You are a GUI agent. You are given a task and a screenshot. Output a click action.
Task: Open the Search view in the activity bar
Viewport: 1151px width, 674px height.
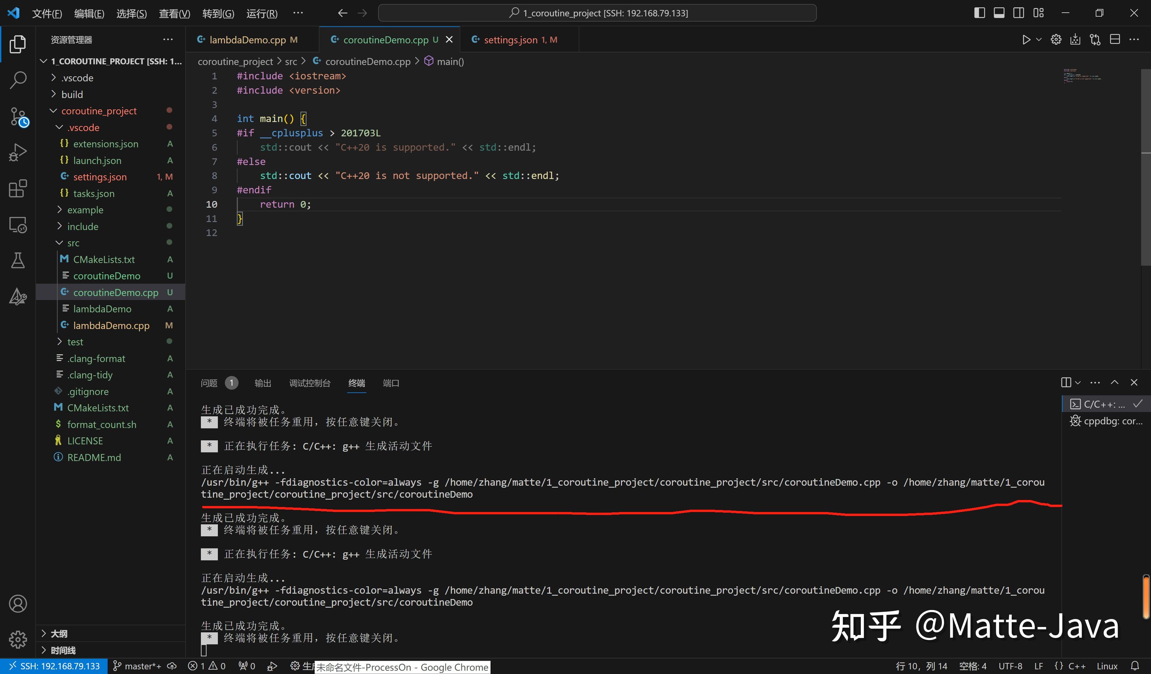point(18,80)
